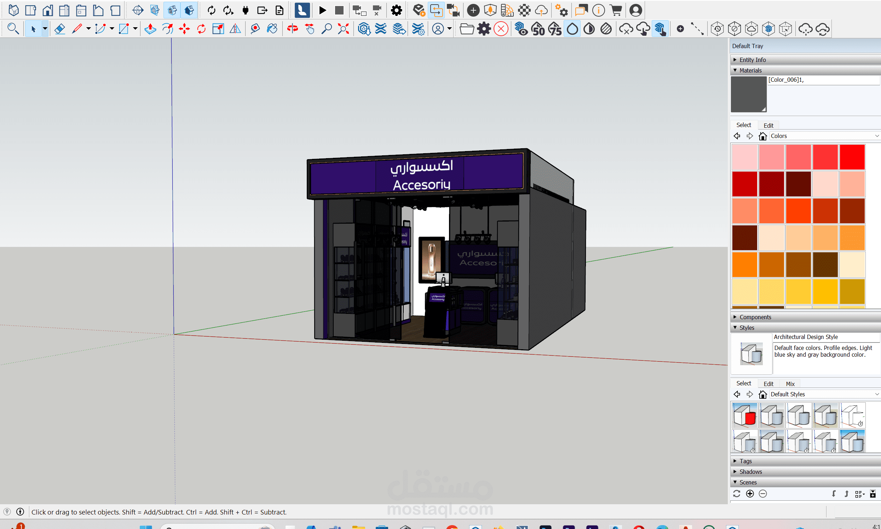
Task: Click the Zoom Extents tool
Action: (343, 29)
